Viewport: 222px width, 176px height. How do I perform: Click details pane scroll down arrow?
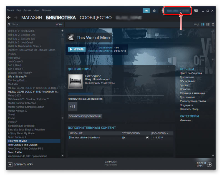pyautogui.click(x=213, y=156)
